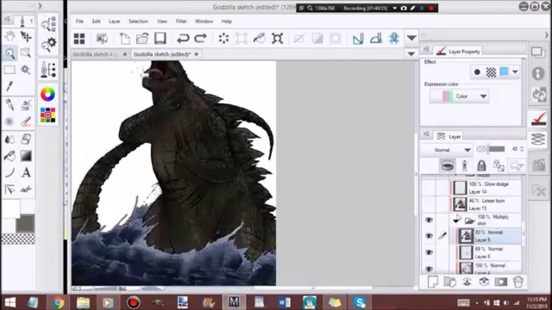Click the Open file folder icon

click(x=142, y=38)
